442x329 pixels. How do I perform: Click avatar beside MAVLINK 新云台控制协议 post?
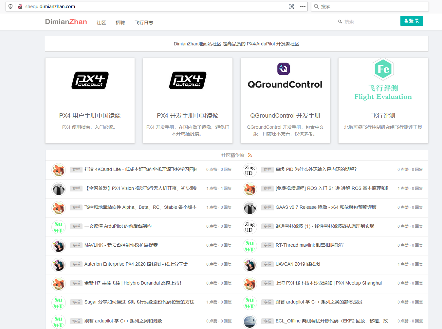pos(59,246)
